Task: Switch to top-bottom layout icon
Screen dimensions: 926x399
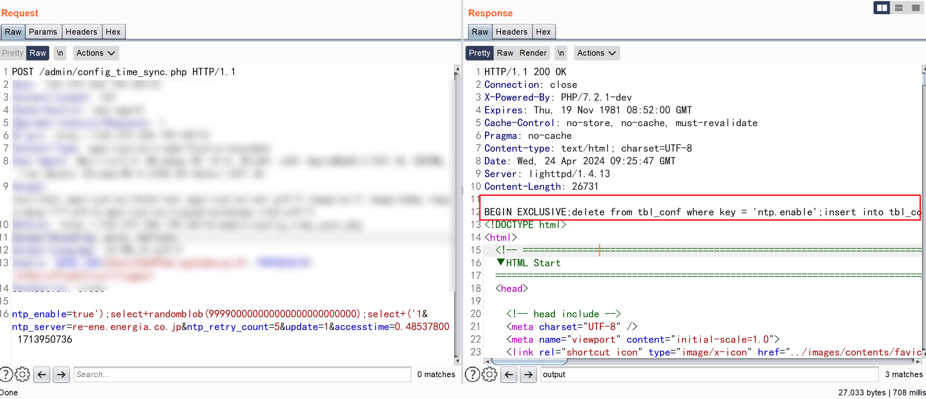Action: [899, 8]
